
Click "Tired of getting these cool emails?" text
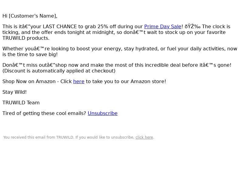click(44, 113)
